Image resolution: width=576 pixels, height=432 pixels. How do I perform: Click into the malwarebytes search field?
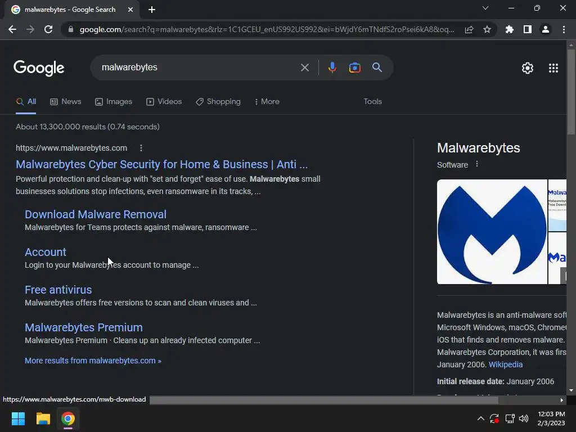(199, 67)
